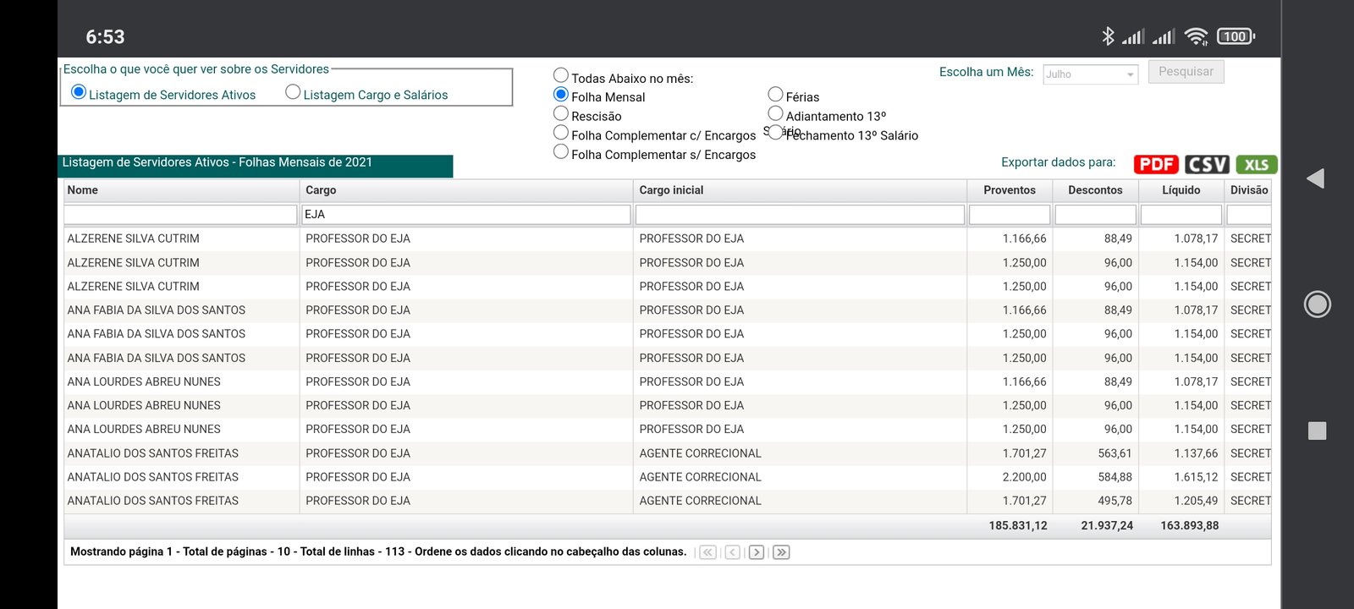This screenshot has width=1354, height=609.
Task: Select Todas Abaixo no mês option
Action: [x=561, y=76]
